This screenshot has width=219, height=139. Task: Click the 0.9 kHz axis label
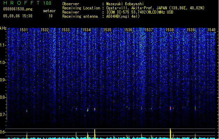[3, 80]
